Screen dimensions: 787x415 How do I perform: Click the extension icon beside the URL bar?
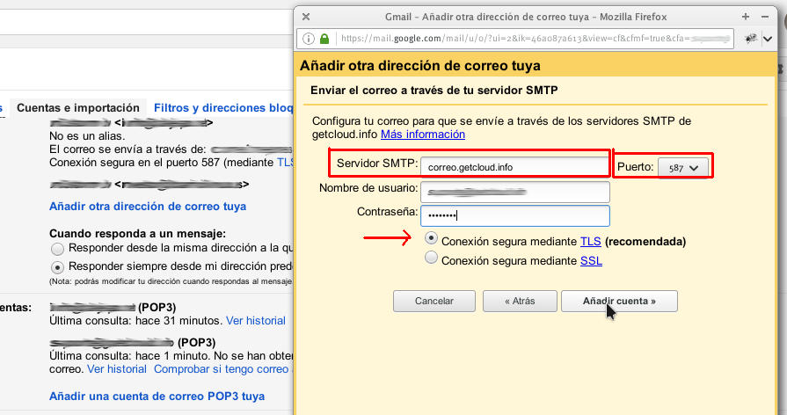pyautogui.click(x=751, y=39)
